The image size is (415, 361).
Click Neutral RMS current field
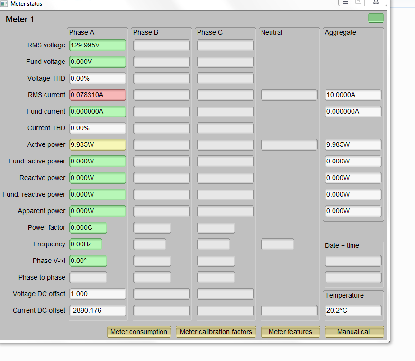pos(289,95)
